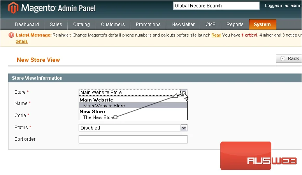Open the Status dropdown showing Disabled
This screenshot has width=302, height=175.
pyautogui.click(x=133, y=128)
